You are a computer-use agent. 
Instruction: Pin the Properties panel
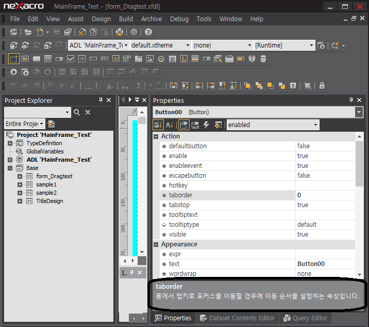[351, 100]
